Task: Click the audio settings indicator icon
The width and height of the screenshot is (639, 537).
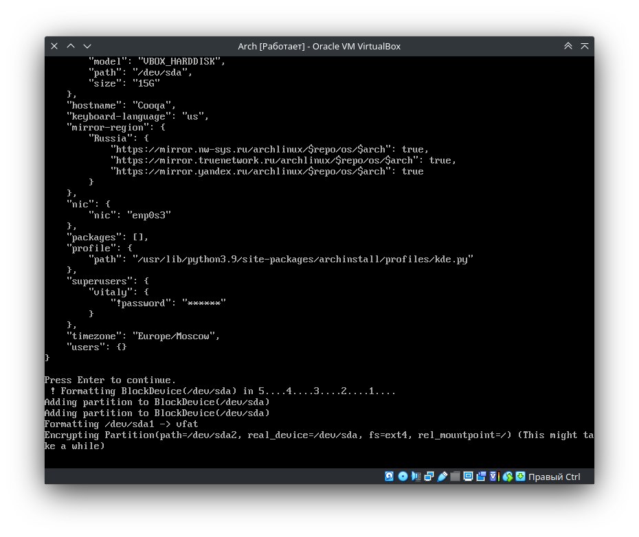Action: coord(416,476)
